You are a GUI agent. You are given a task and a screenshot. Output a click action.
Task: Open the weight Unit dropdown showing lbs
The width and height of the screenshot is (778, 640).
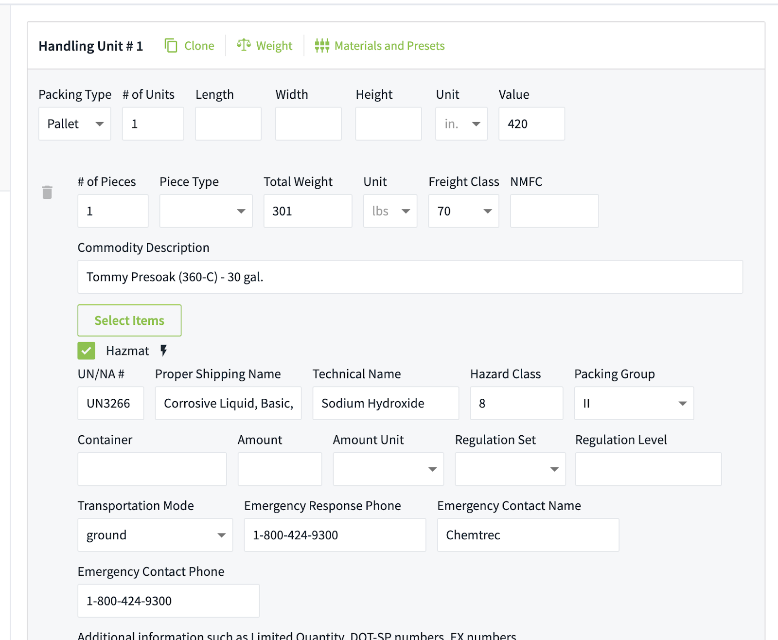[389, 211]
